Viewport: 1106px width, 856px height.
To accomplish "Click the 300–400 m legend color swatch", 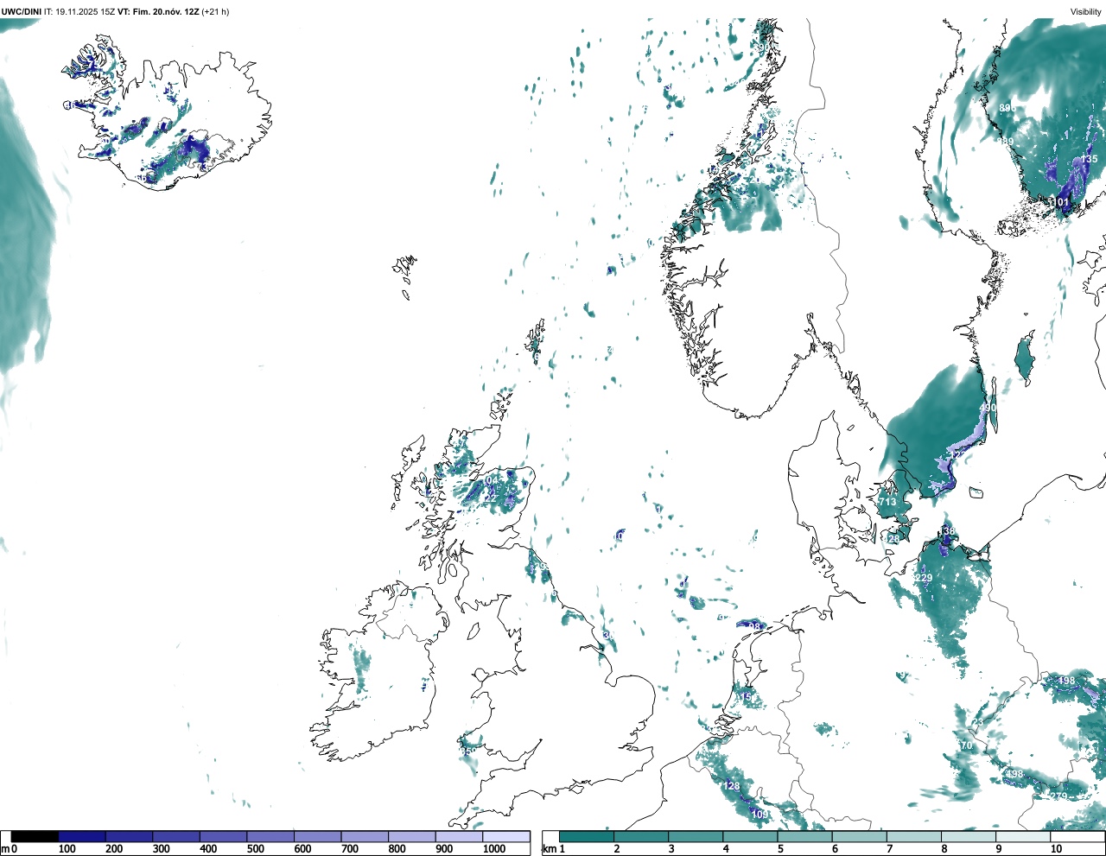I will pyautogui.click(x=176, y=836).
